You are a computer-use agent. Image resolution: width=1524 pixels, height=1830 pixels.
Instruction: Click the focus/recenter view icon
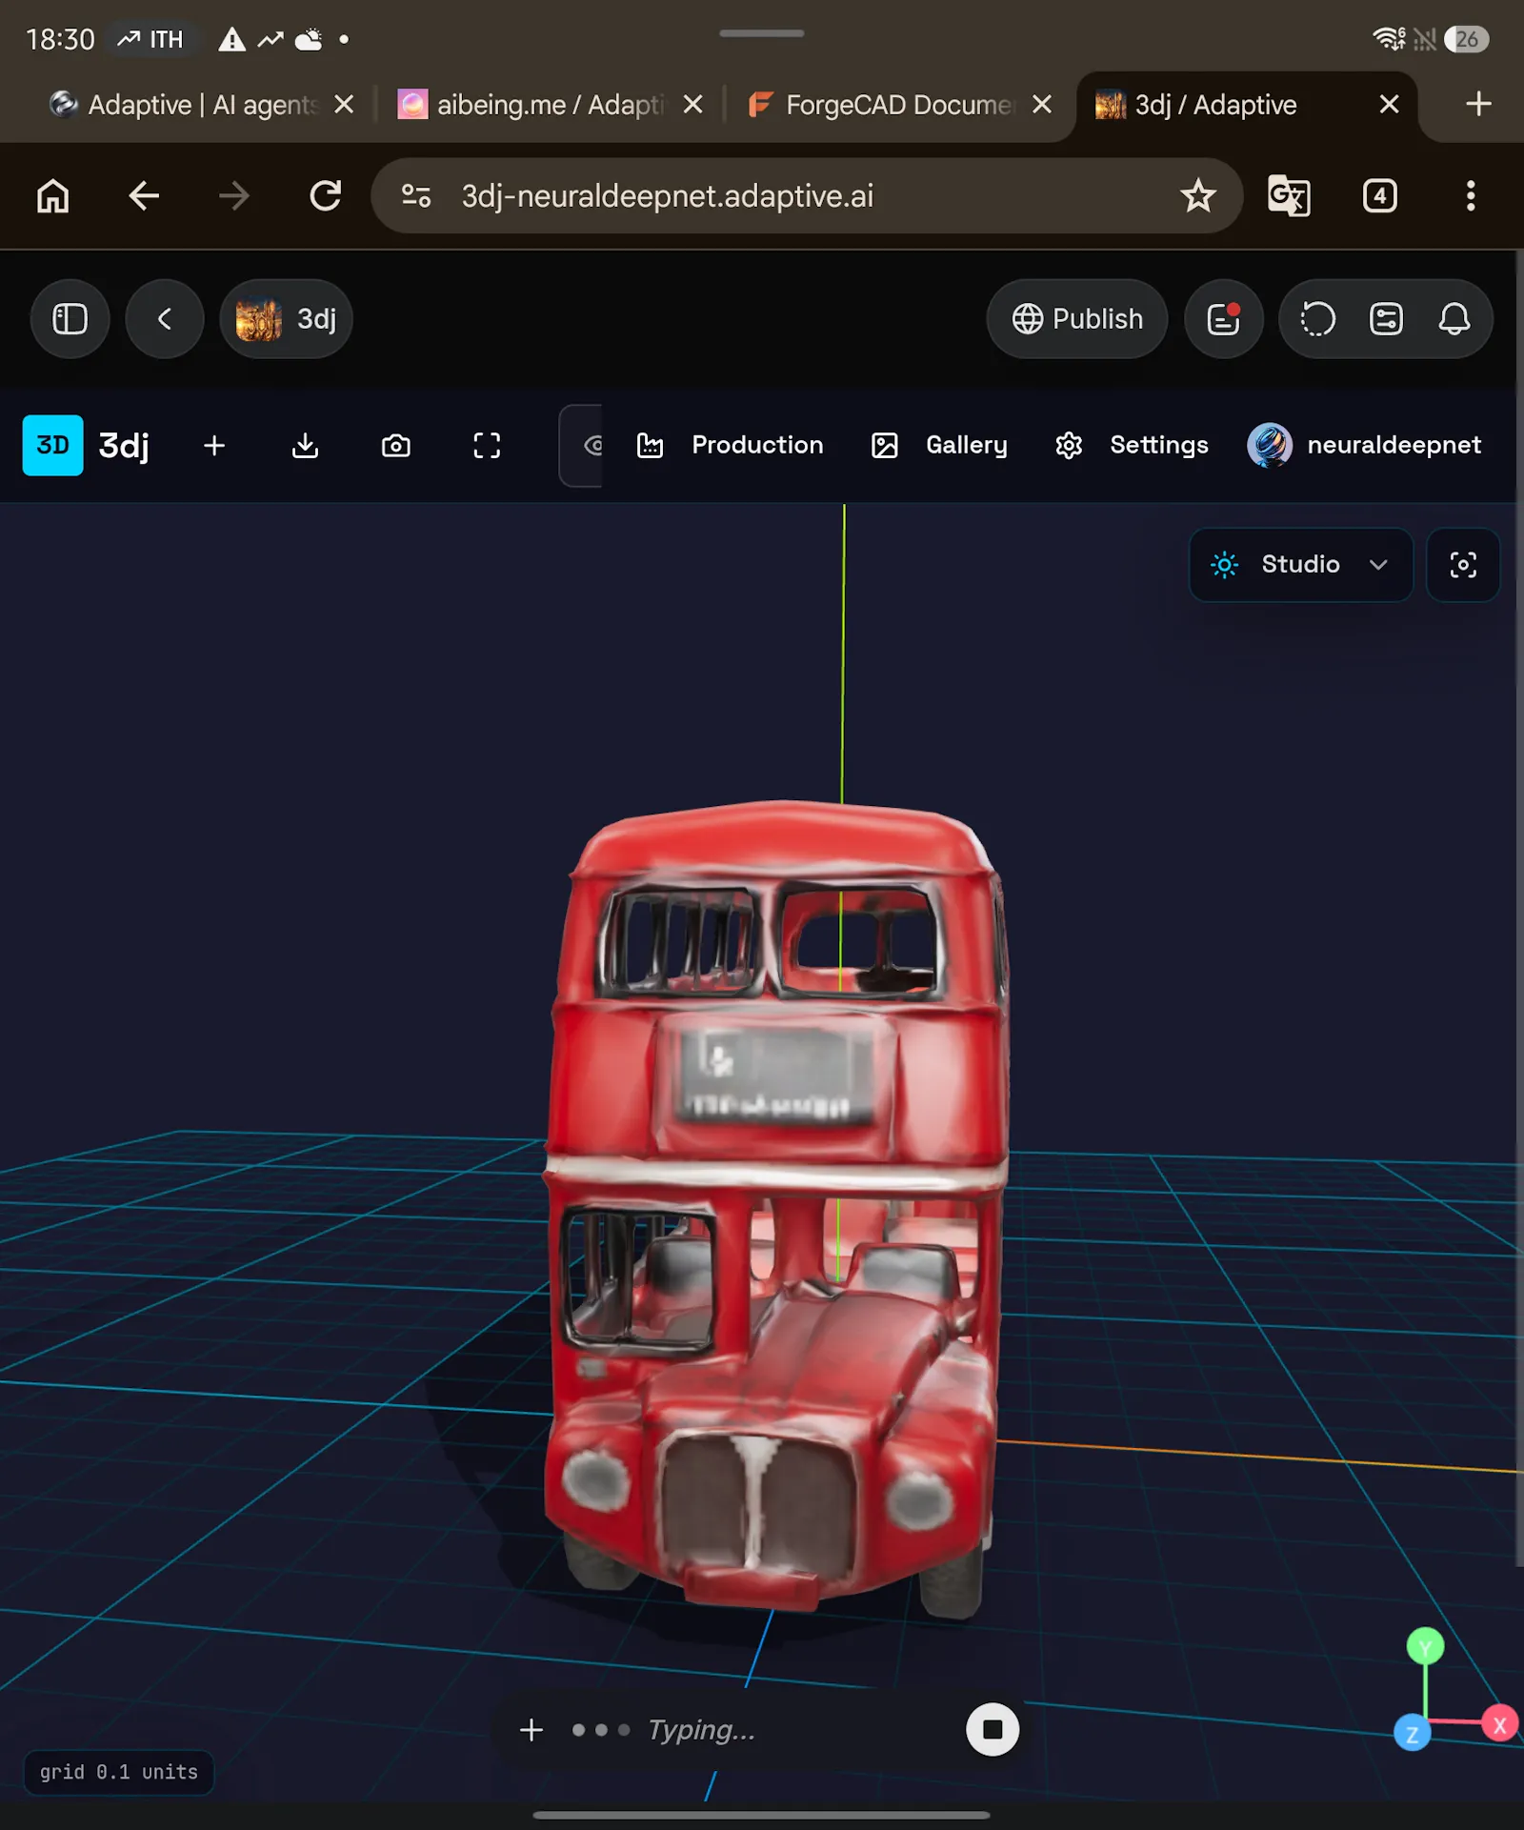(1463, 565)
